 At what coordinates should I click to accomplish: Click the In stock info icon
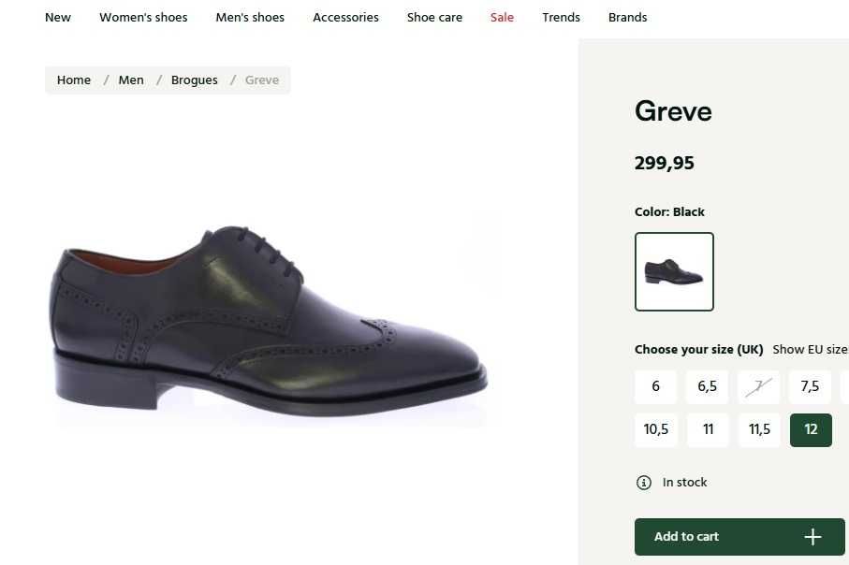click(x=644, y=483)
